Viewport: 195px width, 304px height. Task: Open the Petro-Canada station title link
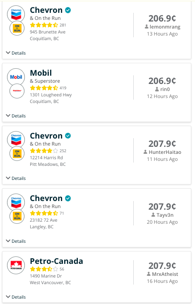pos(56,261)
